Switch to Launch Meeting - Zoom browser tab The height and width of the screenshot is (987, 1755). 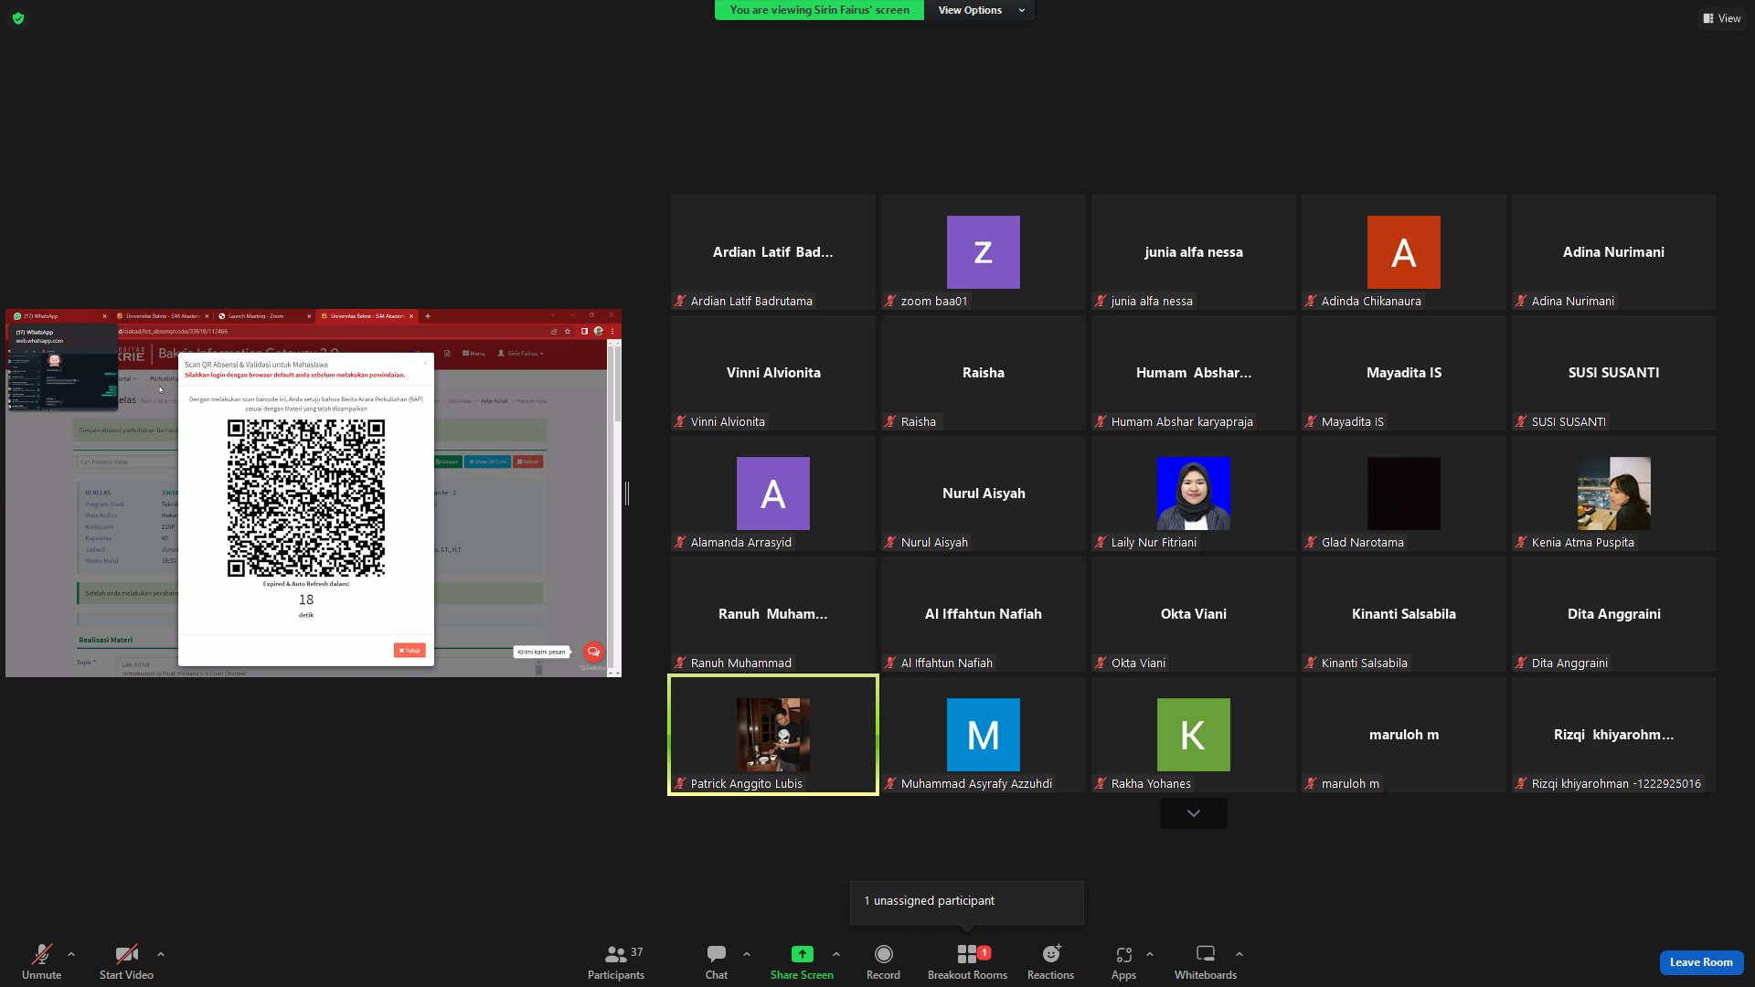263,316
